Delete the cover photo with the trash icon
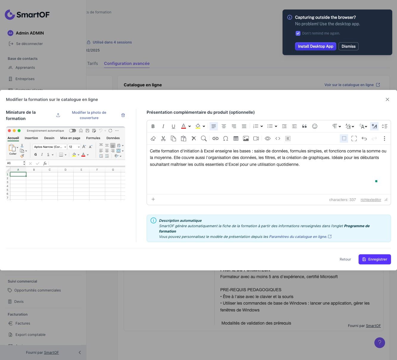The height and width of the screenshot is (360, 397). (123, 115)
